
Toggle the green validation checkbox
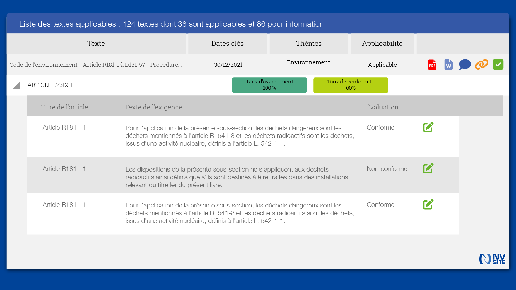pyautogui.click(x=498, y=64)
